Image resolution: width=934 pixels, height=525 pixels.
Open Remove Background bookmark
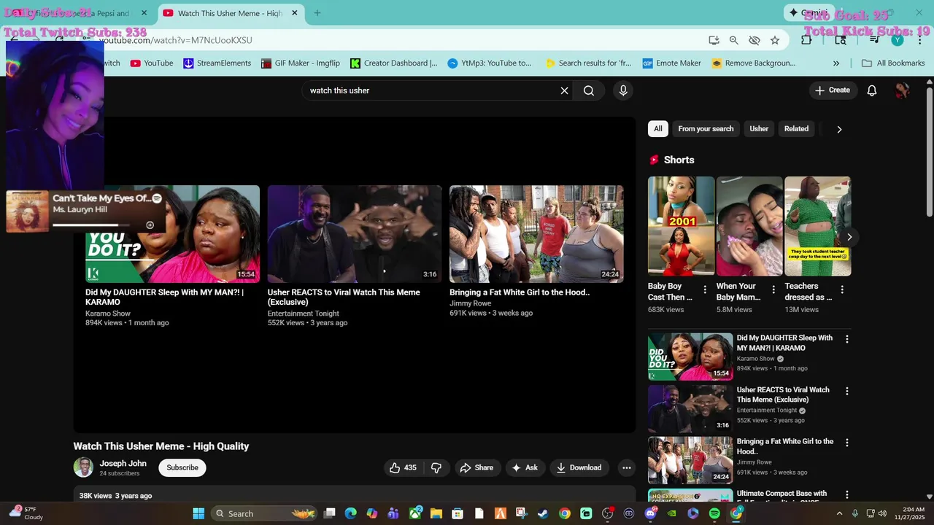click(x=754, y=63)
